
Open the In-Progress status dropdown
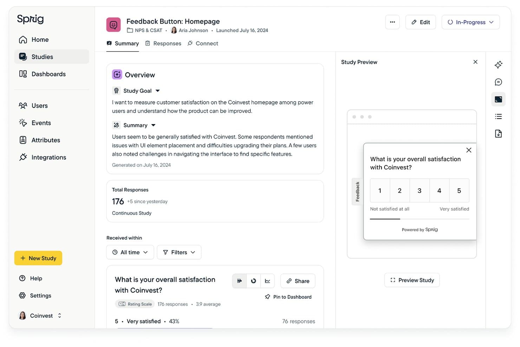coord(470,22)
